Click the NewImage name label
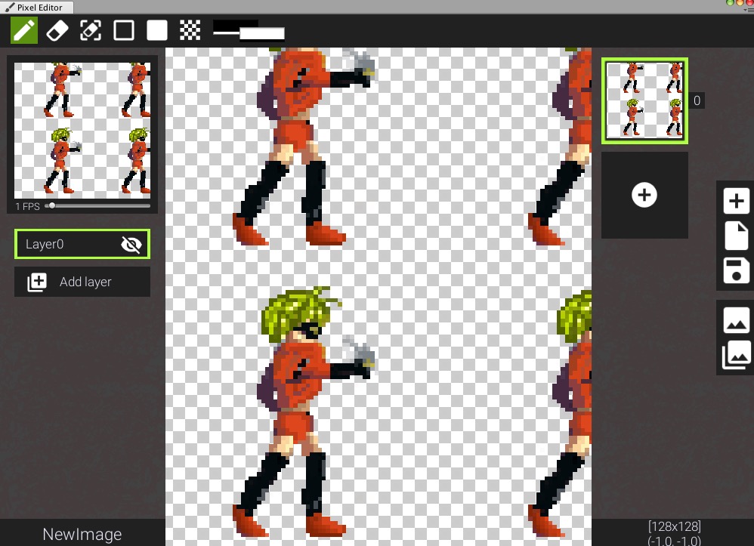 (x=82, y=534)
